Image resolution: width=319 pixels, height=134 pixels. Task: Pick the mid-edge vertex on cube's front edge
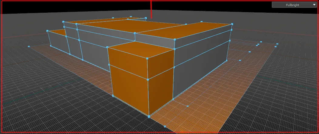(148, 80)
